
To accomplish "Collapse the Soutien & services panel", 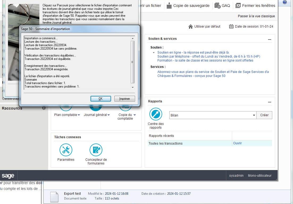I will tap(269, 39).
